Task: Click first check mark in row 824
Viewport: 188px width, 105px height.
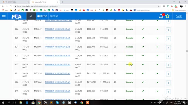Action: click(x=143, y=47)
